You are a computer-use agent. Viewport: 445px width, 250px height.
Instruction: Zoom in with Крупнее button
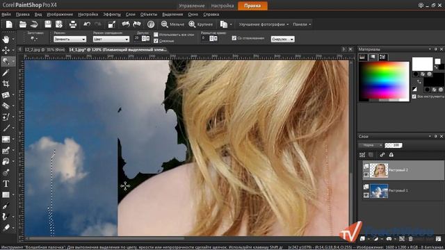tap(201, 24)
